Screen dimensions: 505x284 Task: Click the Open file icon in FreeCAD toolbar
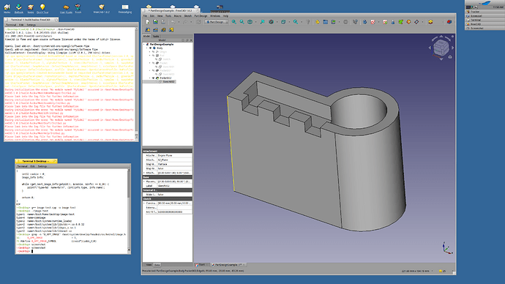tap(155, 22)
